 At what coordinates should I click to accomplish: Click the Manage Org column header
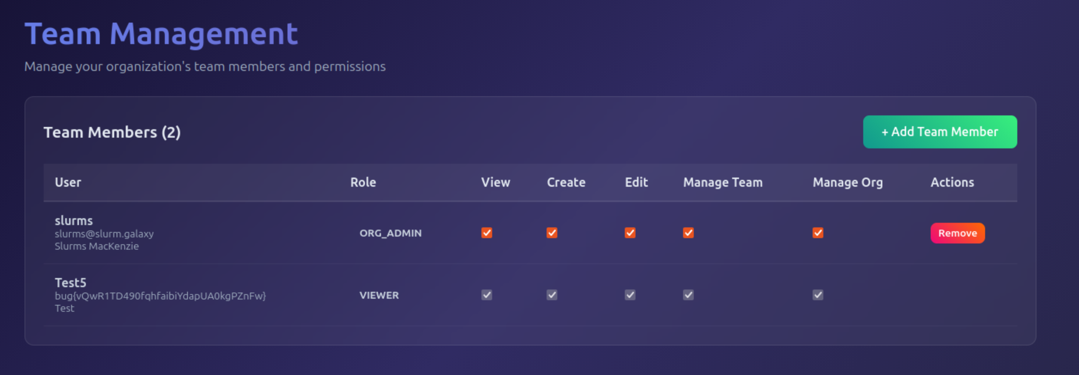(x=847, y=182)
